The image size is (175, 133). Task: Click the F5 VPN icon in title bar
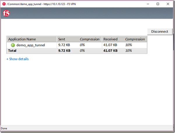[x=4, y=4]
